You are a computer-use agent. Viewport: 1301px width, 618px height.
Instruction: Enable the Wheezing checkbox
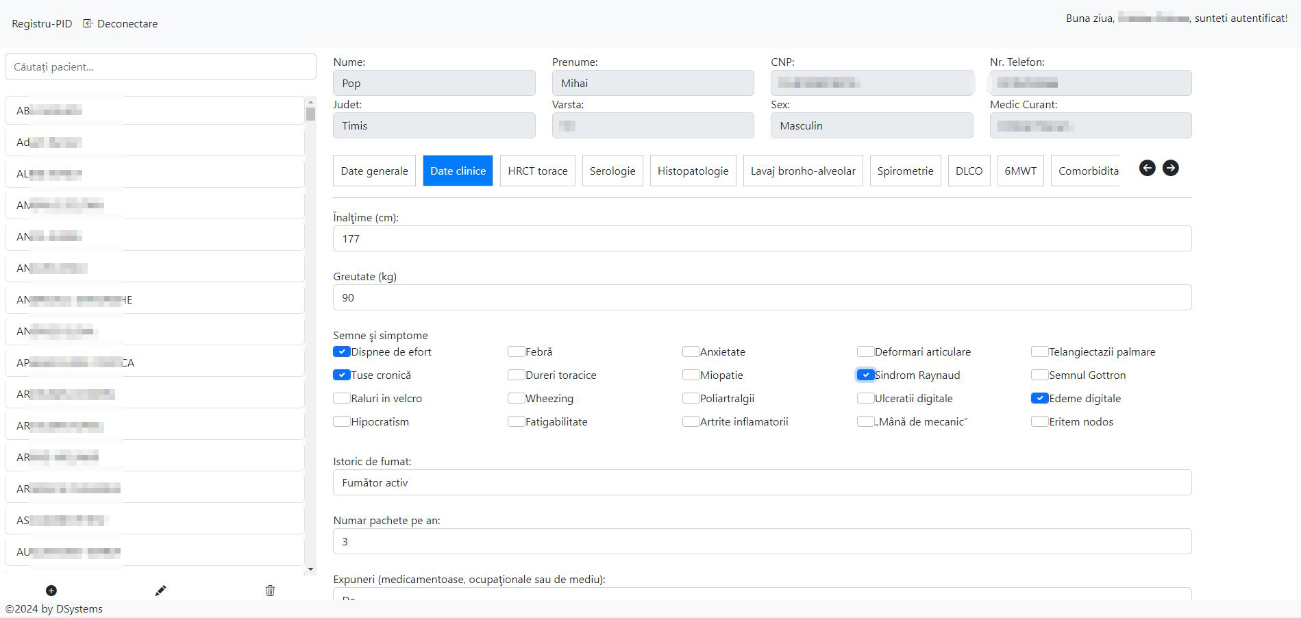coord(516,398)
